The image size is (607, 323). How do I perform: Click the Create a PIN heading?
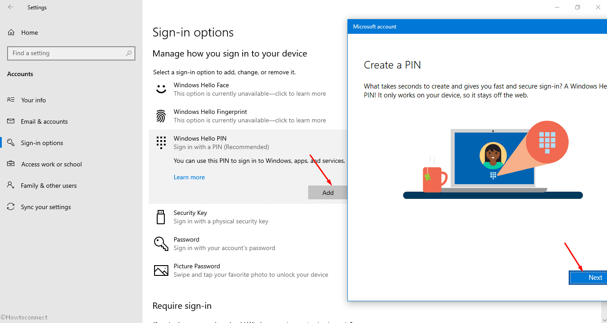392,65
